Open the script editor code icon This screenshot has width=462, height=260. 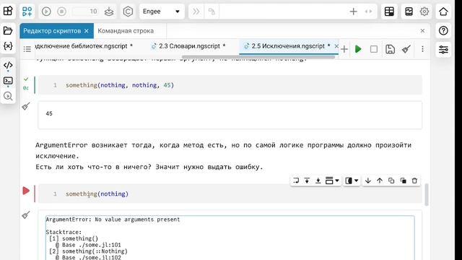[x=8, y=65]
